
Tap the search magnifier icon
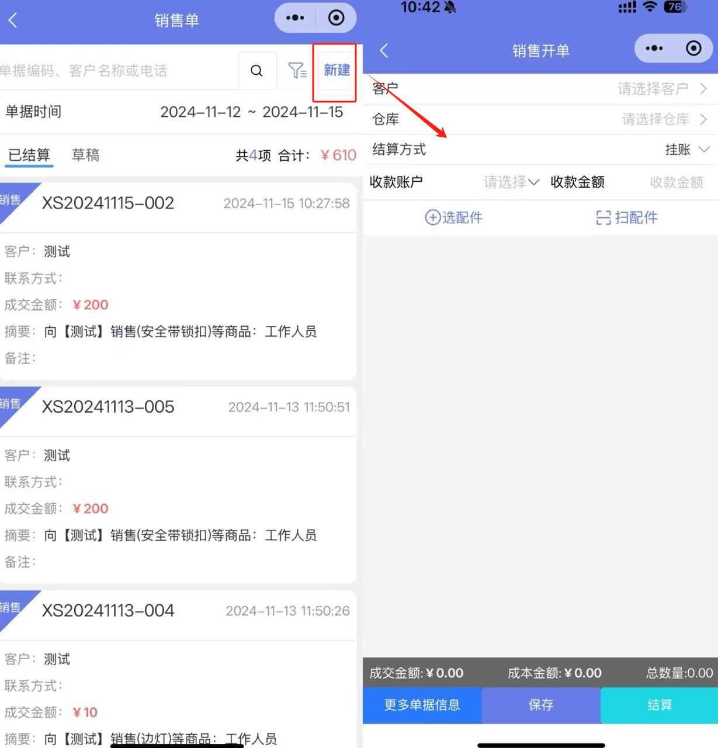coord(256,71)
